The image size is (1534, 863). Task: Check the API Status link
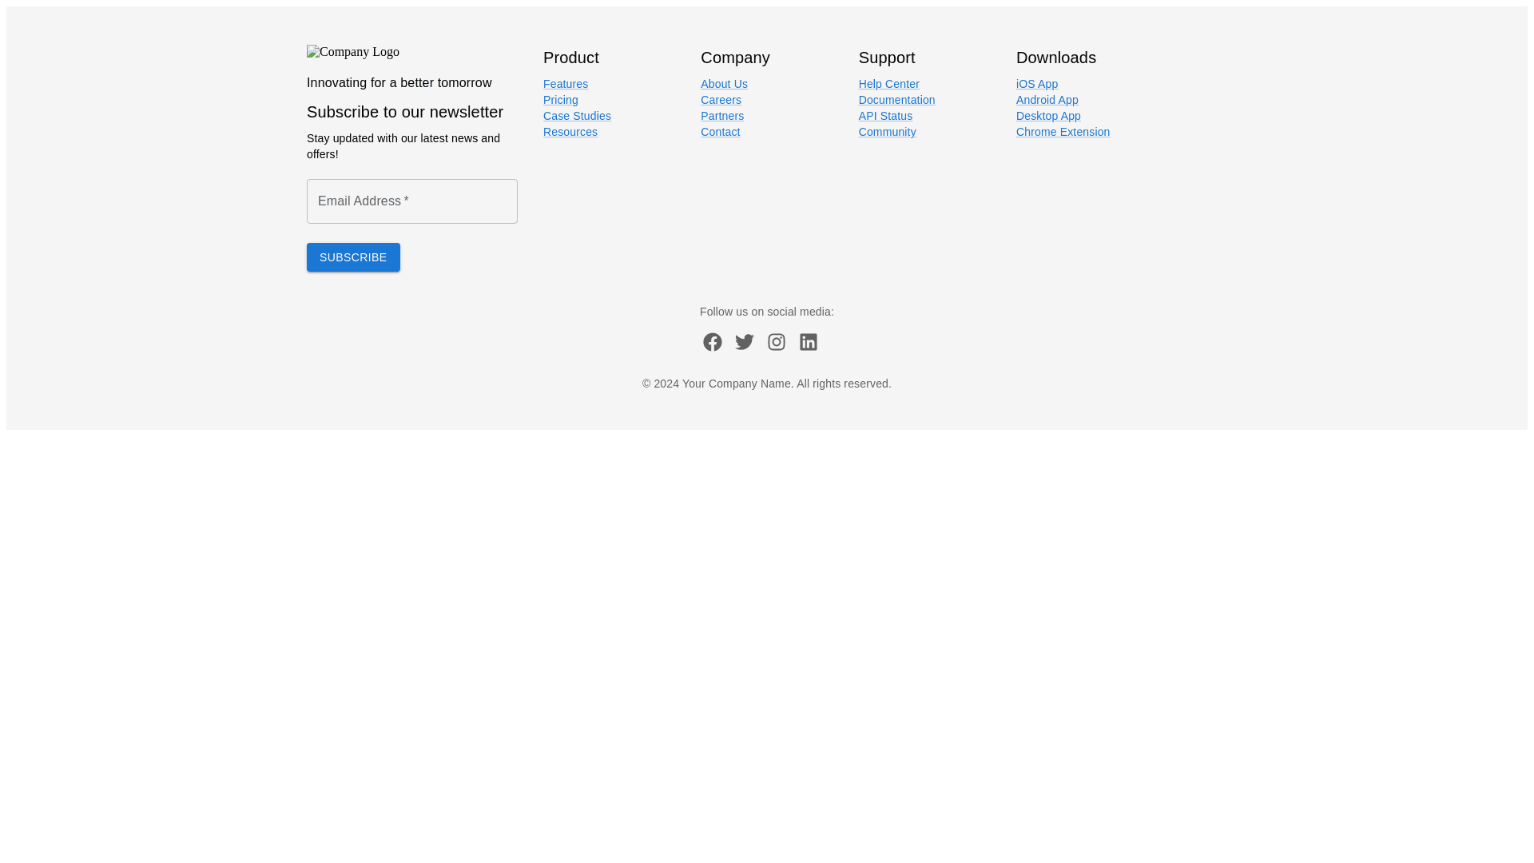[884, 116]
